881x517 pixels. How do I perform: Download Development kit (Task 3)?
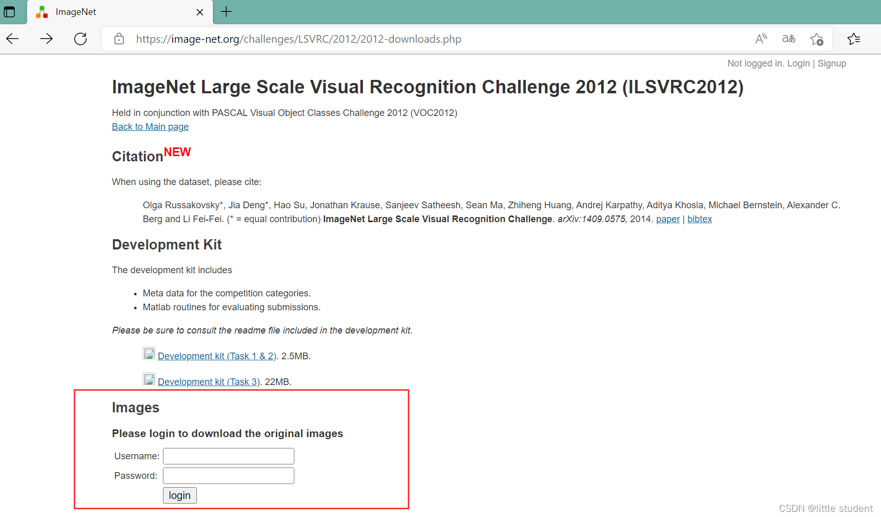pos(209,382)
